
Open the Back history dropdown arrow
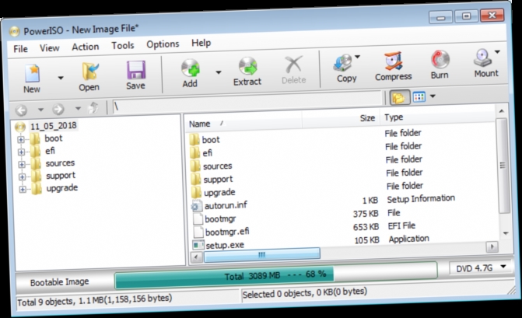[40, 110]
